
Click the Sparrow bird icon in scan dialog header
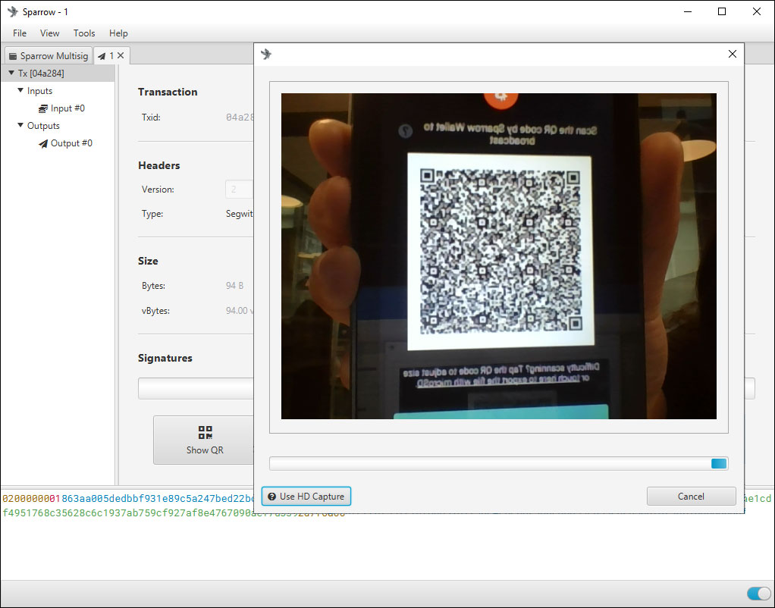click(x=266, y=54)
